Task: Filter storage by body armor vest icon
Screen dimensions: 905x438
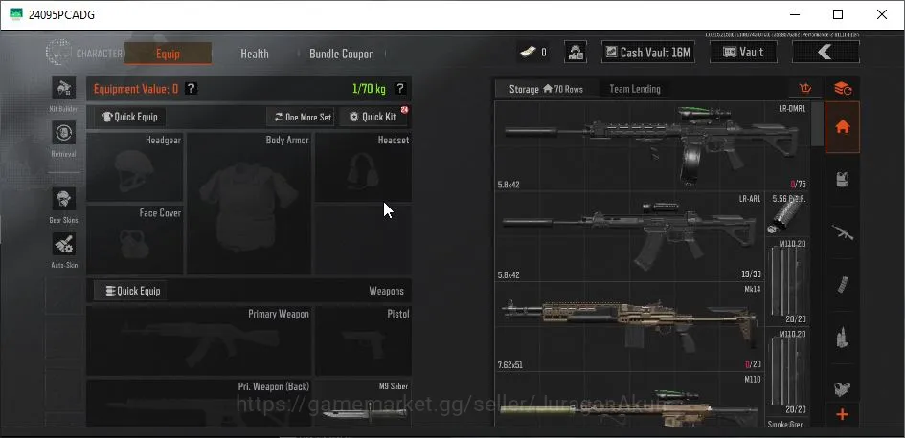Action: click(x=842, y=180)
